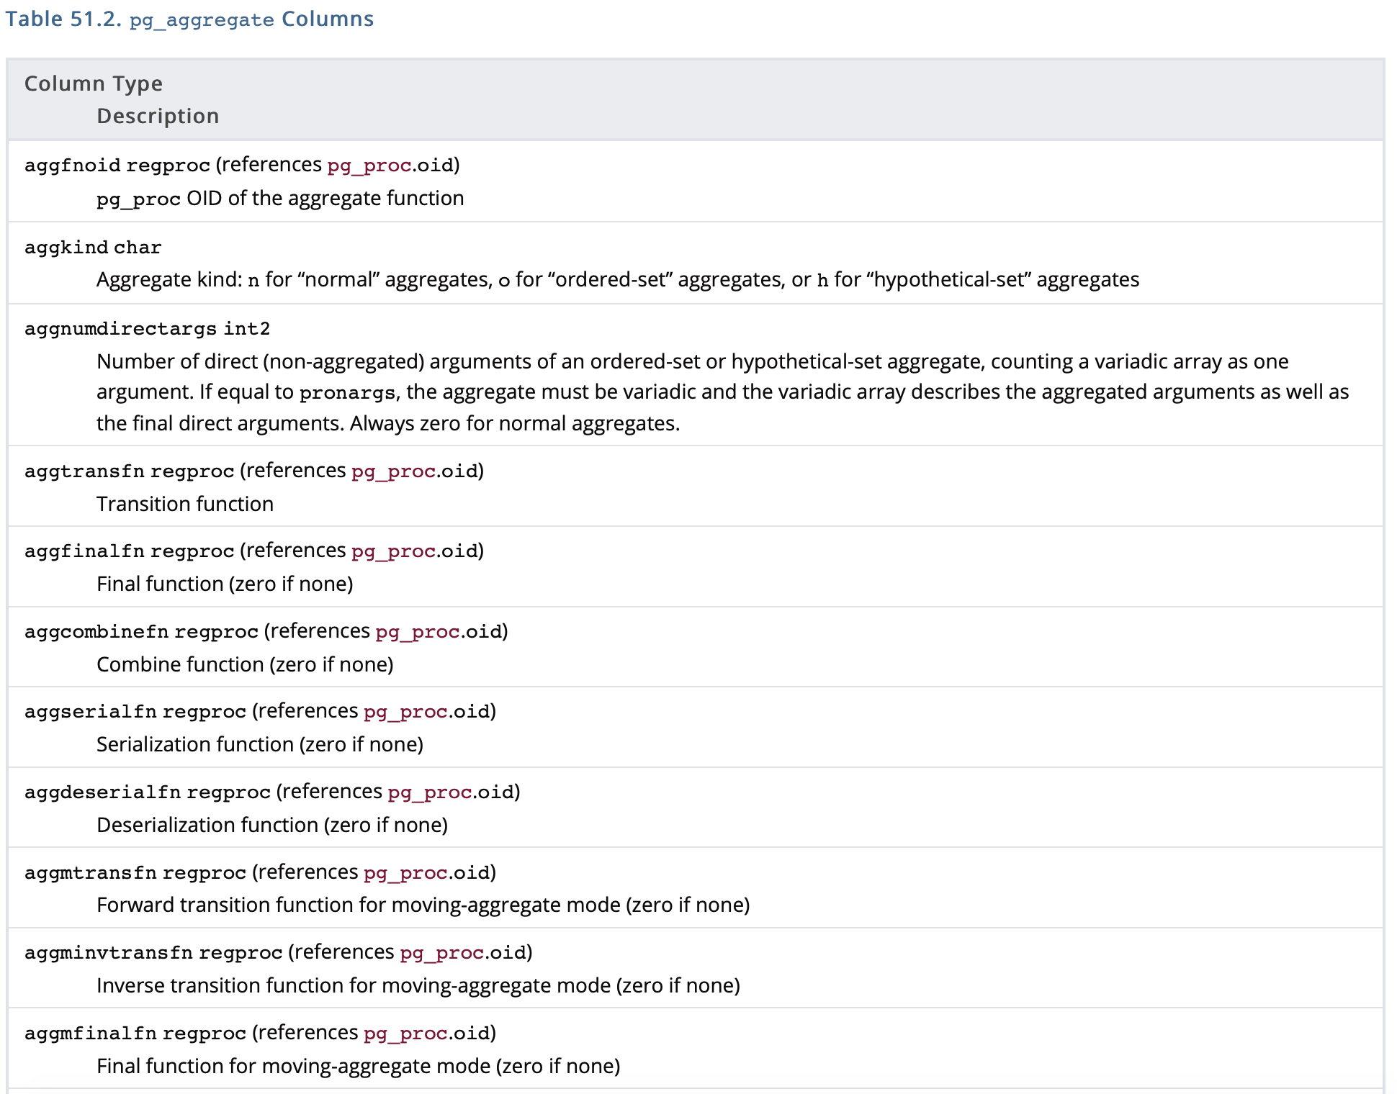Click the Inverse transition function description

click(x=418, y=985)
